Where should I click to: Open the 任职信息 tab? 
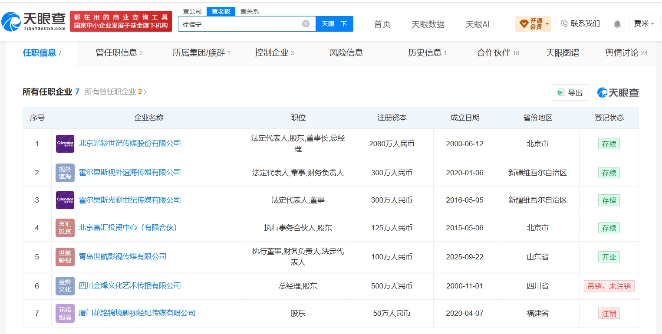coord(42,53)
